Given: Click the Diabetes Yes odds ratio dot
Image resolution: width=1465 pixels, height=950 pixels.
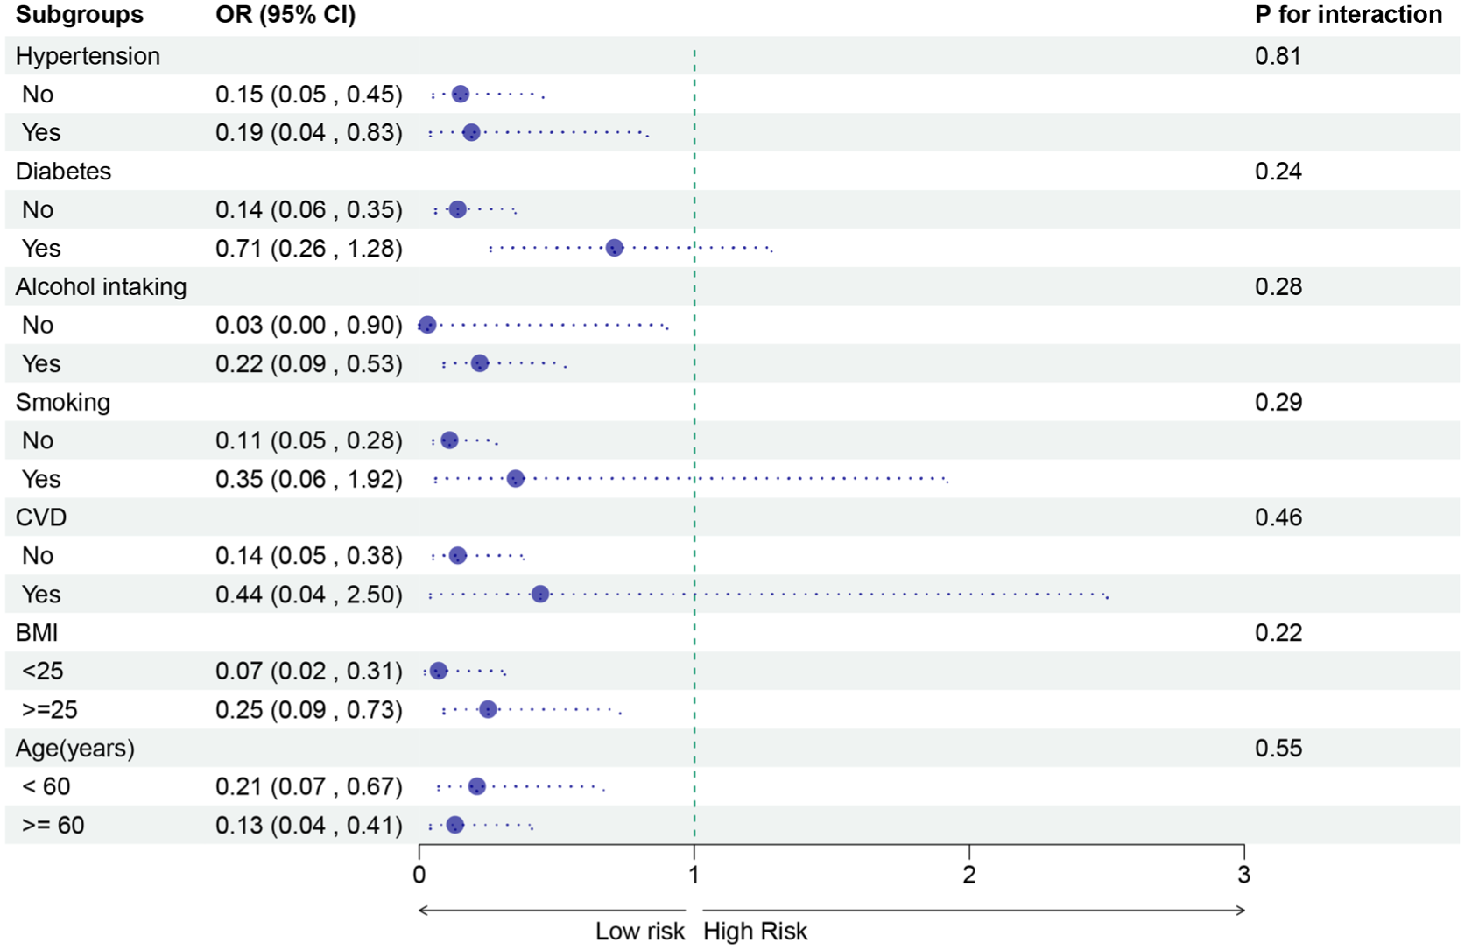Looking at the screenshot, I should 615,248.
